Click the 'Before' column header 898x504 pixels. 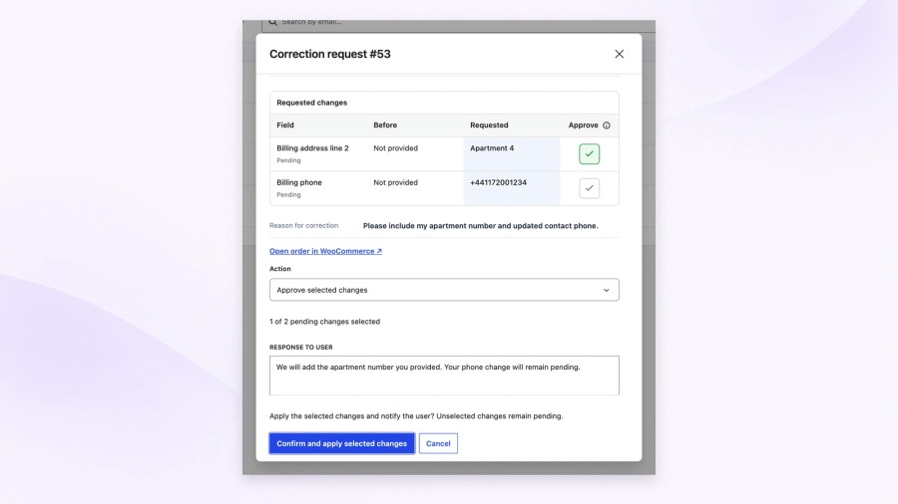pyautogui.click(x=385, y=126)
